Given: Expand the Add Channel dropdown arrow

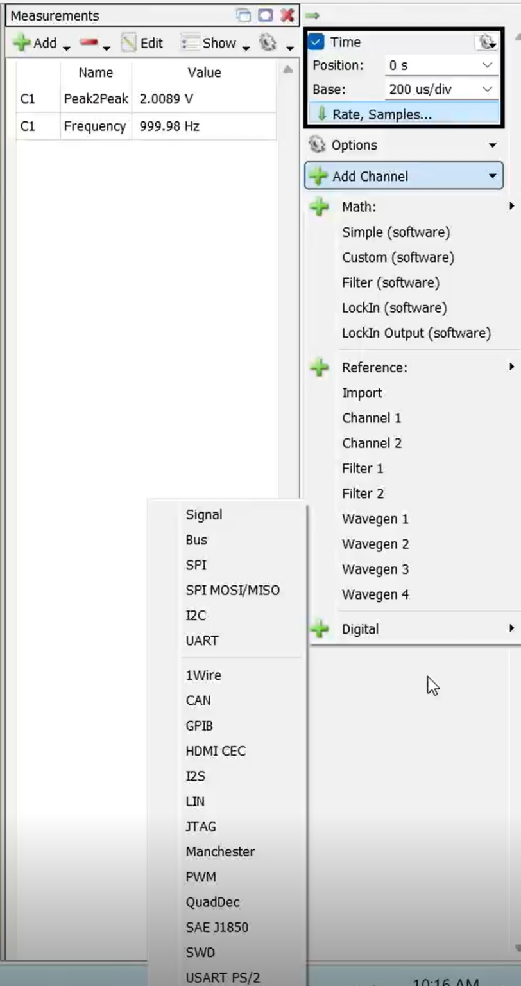Looking at the screenshot, I should 491,176.
